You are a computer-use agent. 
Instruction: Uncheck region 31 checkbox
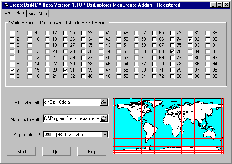coord(66,70)
